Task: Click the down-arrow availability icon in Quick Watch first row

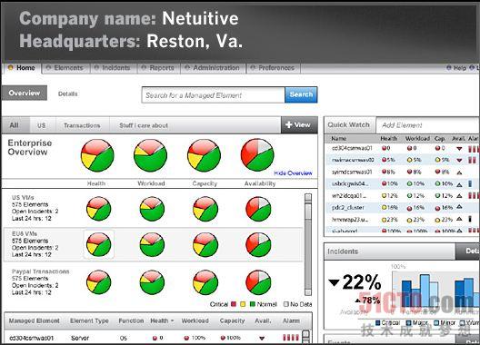Action: 459,149
